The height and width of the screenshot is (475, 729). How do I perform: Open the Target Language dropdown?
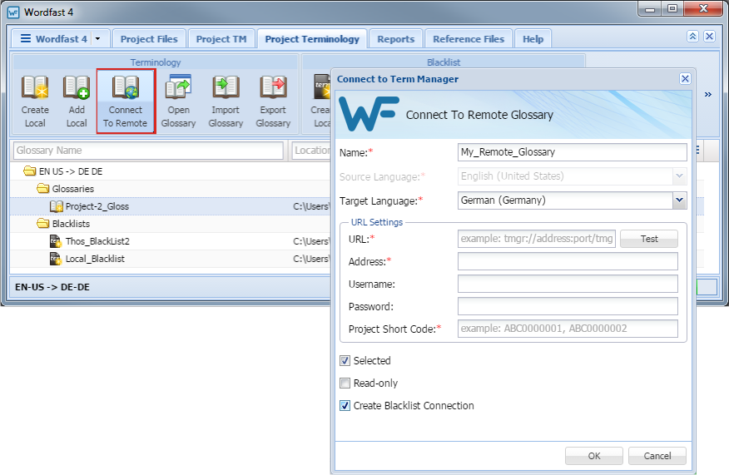pos(679,200)
